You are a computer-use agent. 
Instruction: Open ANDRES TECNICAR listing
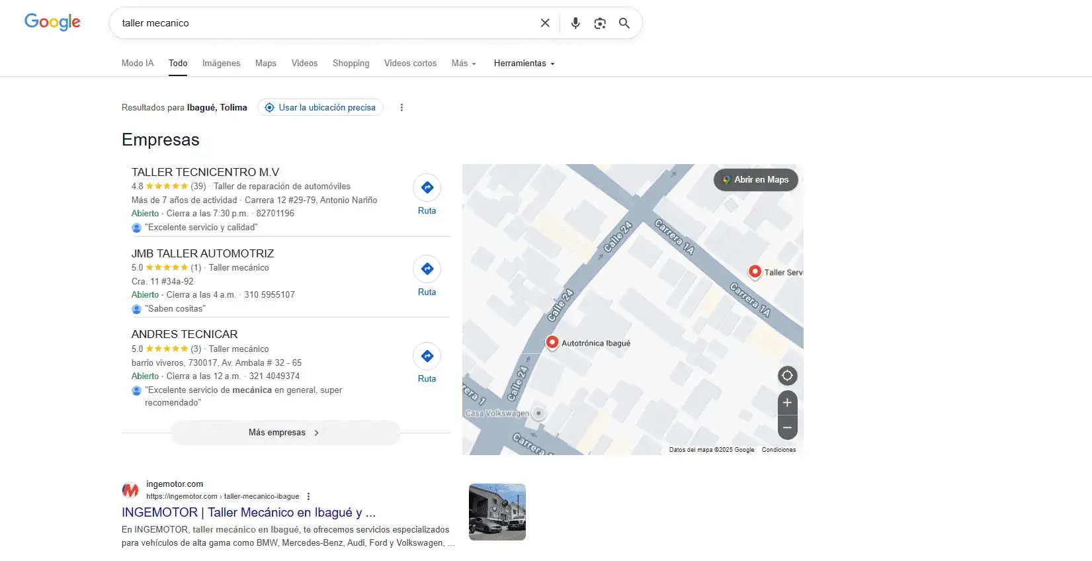pos(185,334)
